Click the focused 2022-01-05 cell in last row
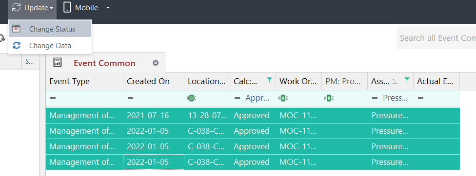Viewport: 476px width, 176px height. coord(154,162)
